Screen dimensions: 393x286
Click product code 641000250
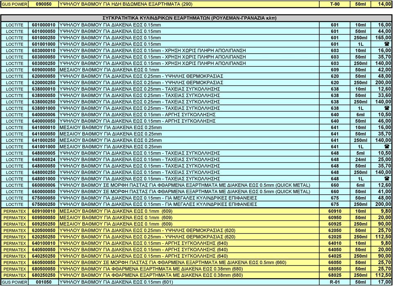[44, 140]
